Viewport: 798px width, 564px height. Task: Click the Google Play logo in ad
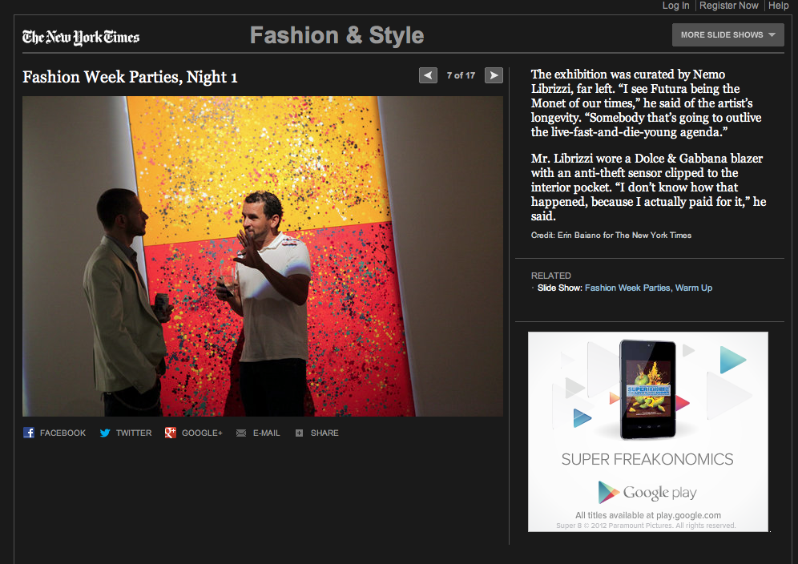(x=647, y=492)
